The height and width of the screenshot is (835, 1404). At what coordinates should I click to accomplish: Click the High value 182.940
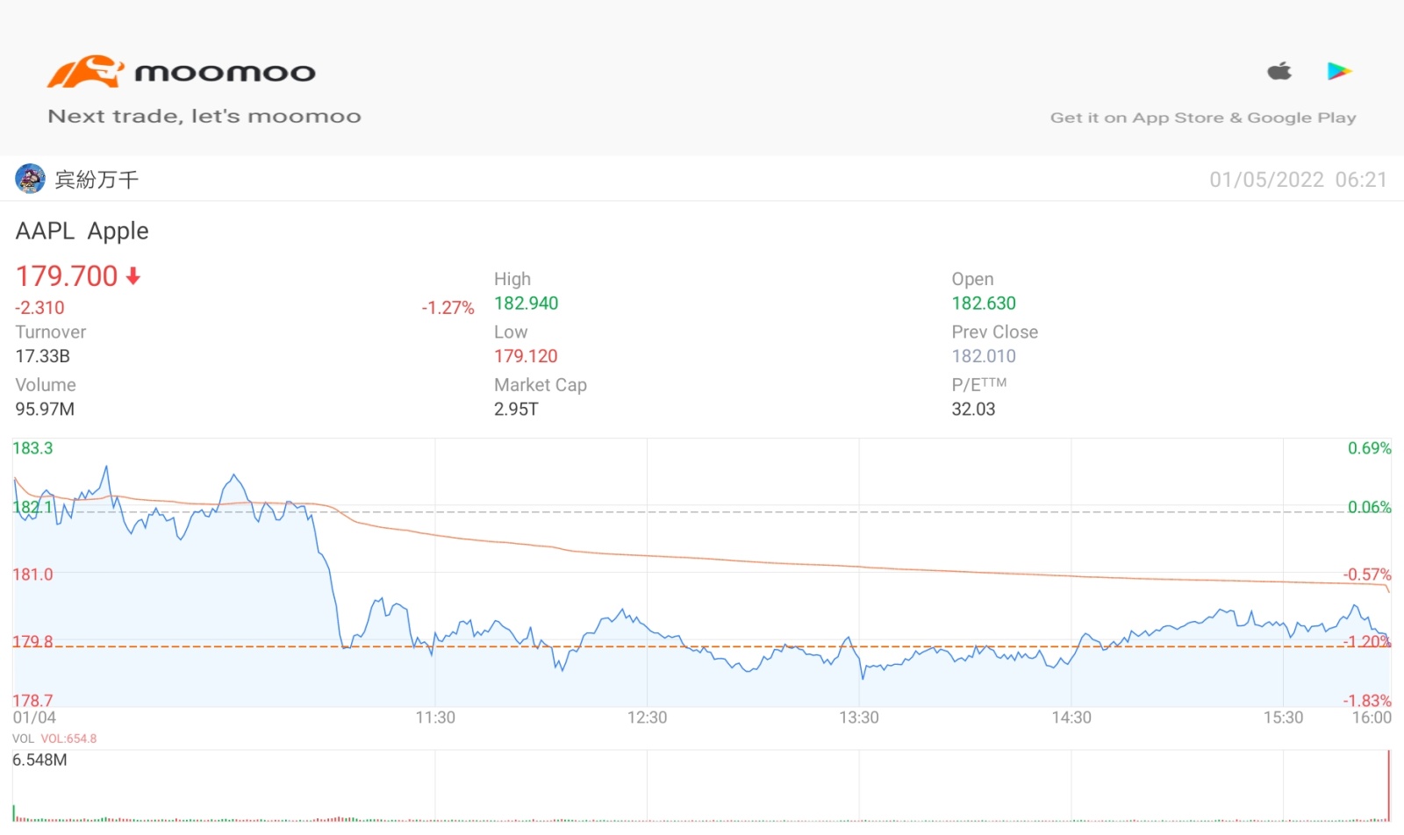point(526,303)
